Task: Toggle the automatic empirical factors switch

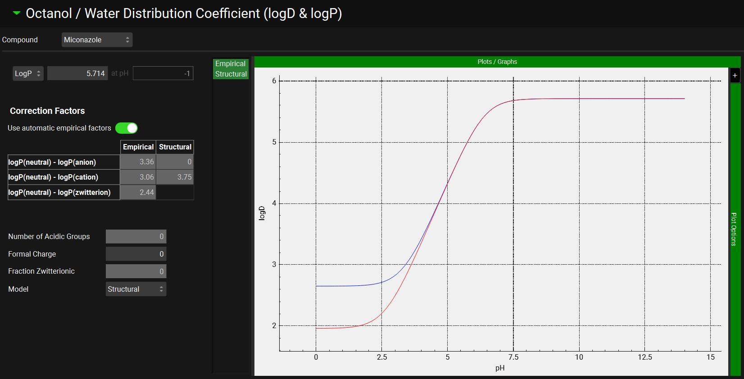Action: 126,128
